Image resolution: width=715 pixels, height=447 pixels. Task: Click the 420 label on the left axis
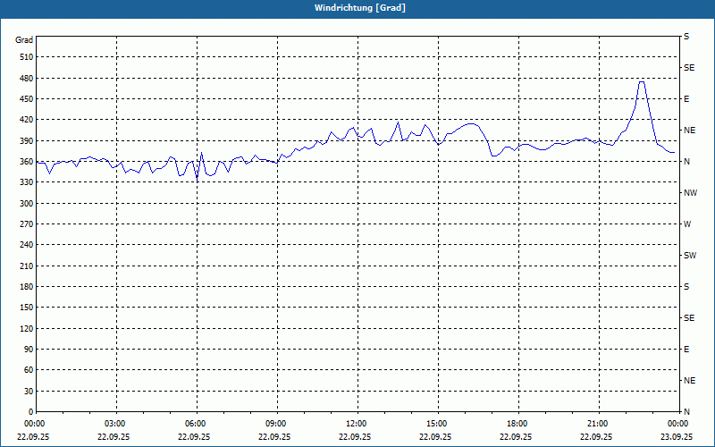27,120
